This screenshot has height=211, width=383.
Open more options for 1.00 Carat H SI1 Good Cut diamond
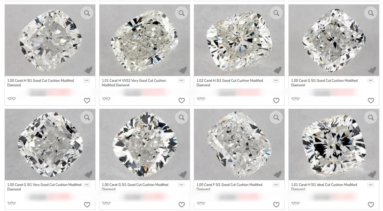pyautogui.click(x=87, y=80)
